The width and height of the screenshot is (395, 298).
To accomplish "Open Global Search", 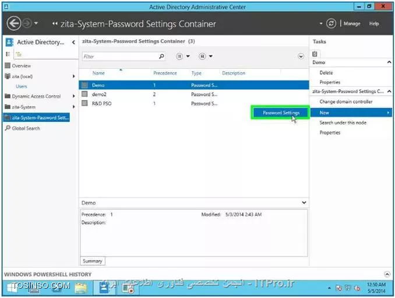I will click(26, 128).
